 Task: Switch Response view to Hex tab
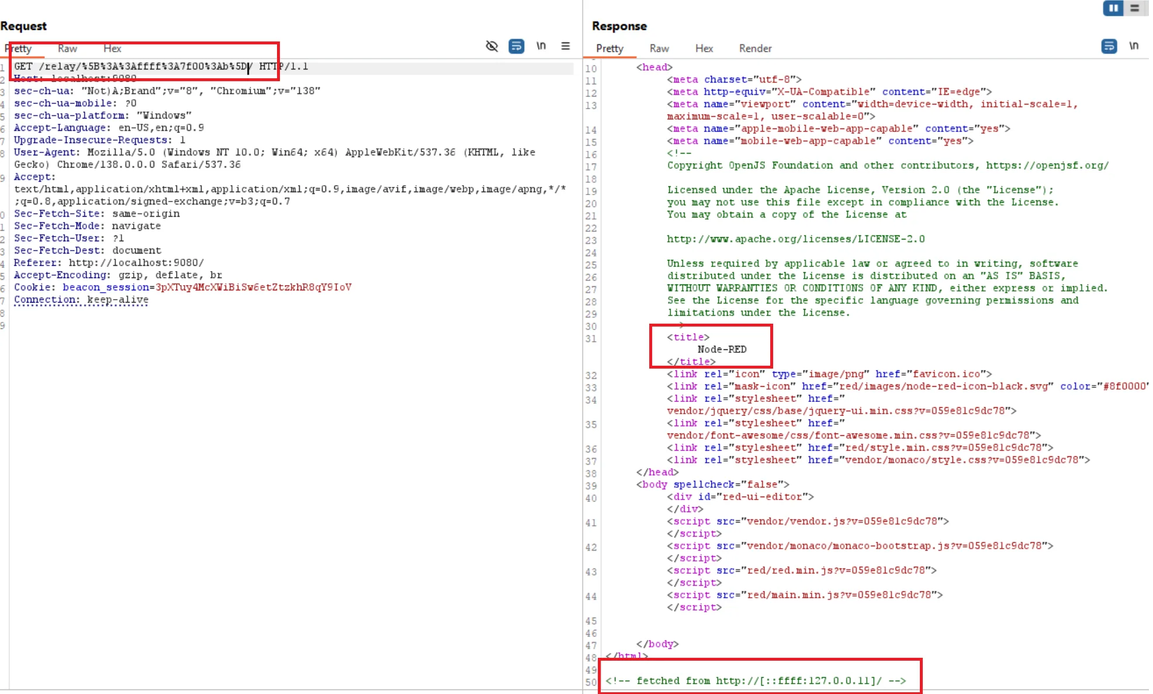click(704, 48)
